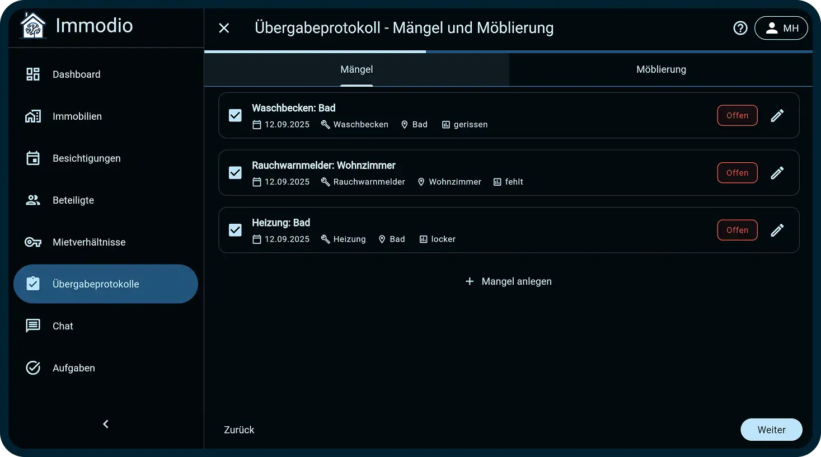821x457 pixels.
Task: Open Besichtigungen in the sidebar
Action: (106, 158)
